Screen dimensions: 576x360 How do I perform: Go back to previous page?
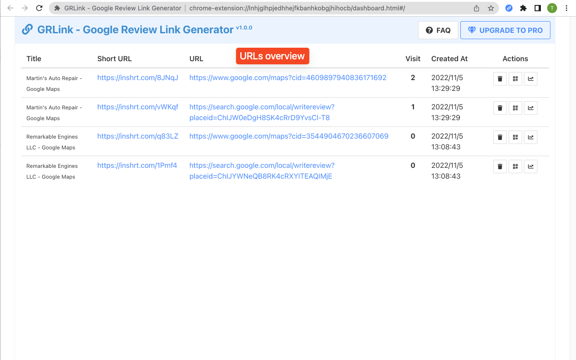[10, 8]
